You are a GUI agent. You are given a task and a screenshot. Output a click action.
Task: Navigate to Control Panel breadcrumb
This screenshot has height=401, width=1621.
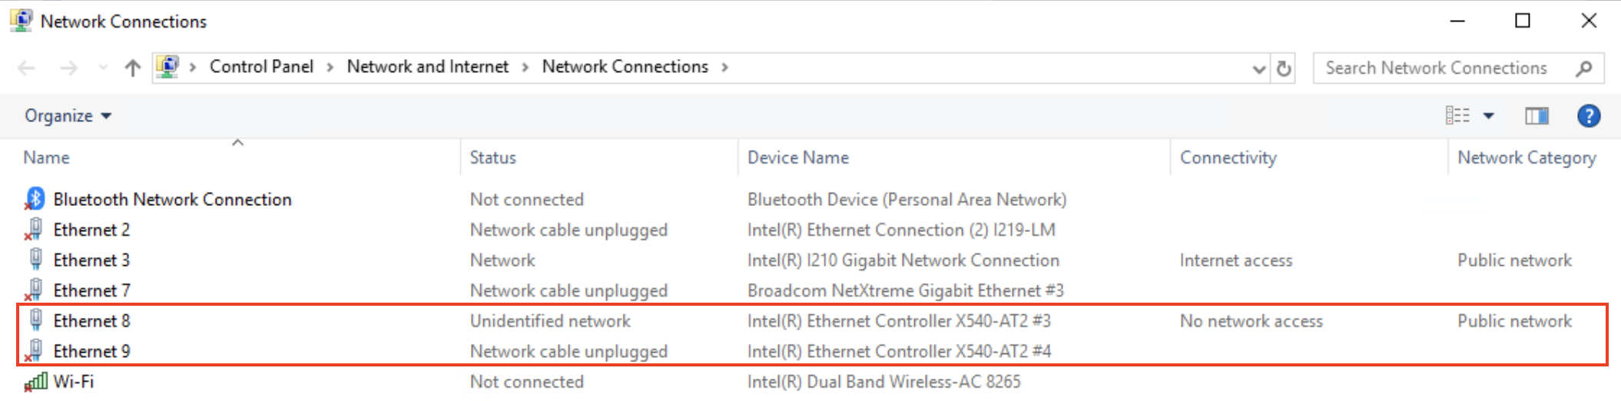[261, 67]
